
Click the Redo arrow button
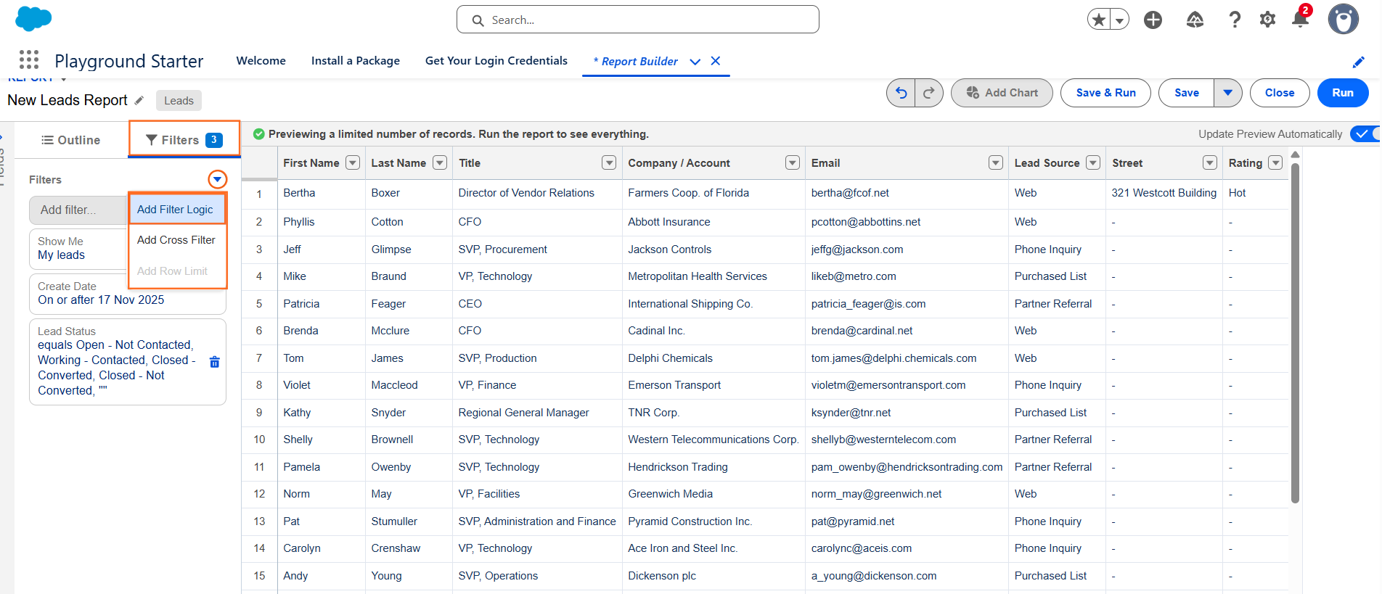click(x=929, y=93)
